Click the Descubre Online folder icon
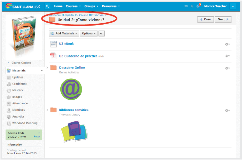The height and width of the screenshot is (160, 242). point(53,68)
